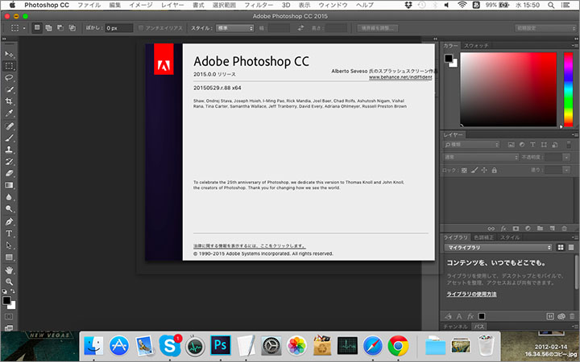Click swap width and height arrows icon
Viewport: 580px width, 362px height.
pyautogui.click(x=300, y=28)
